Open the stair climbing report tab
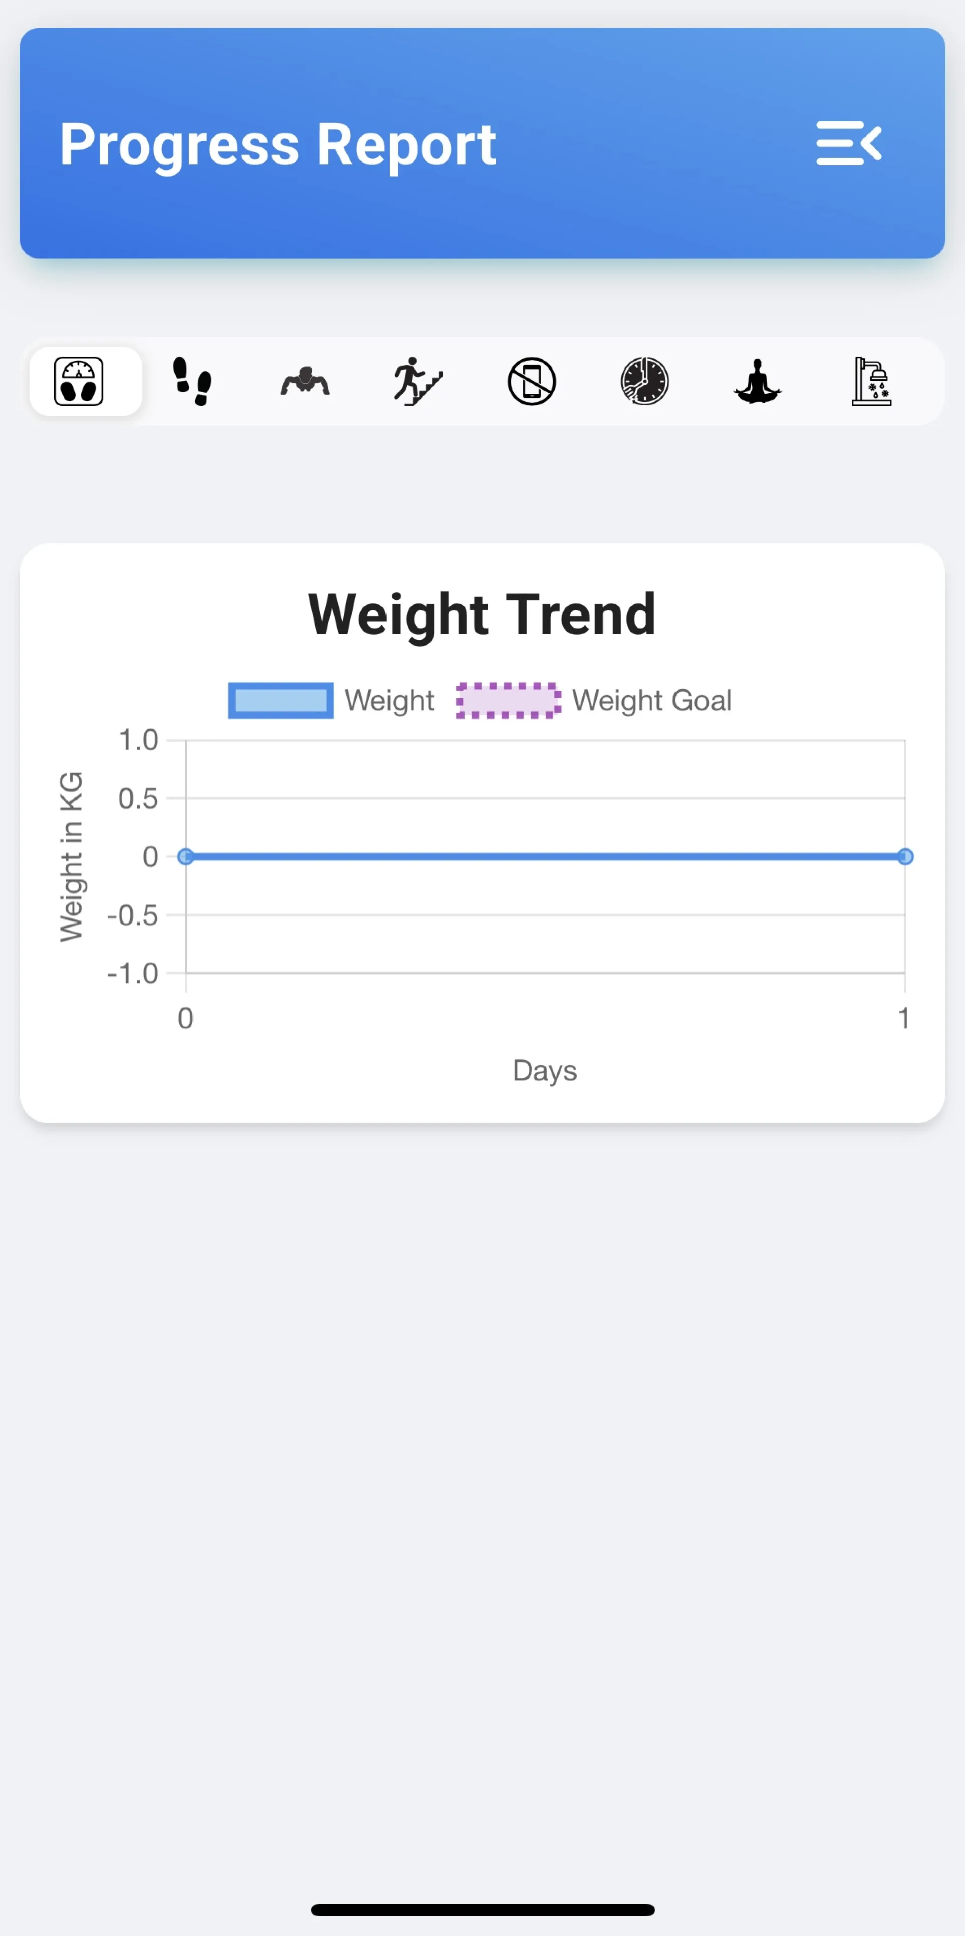 pos(418,381)
